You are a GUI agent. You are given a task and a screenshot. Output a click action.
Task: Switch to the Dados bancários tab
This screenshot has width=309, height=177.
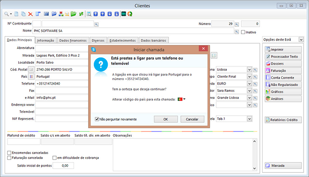pyautogui.click(x=153, y=40)
